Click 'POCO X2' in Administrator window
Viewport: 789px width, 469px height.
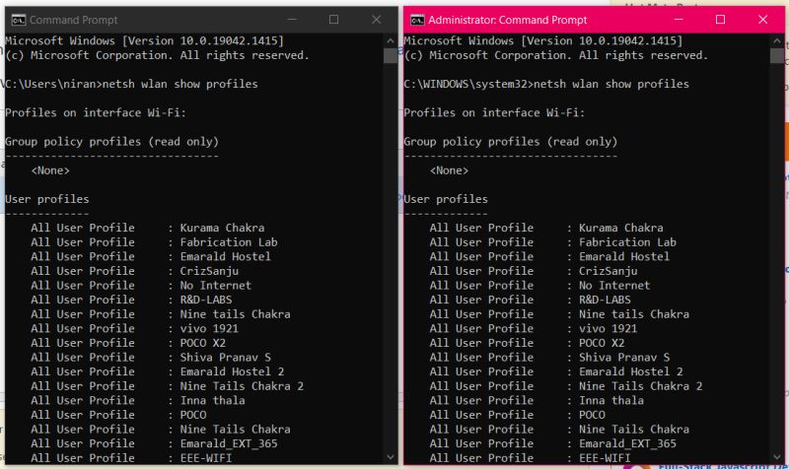point(602,343)
